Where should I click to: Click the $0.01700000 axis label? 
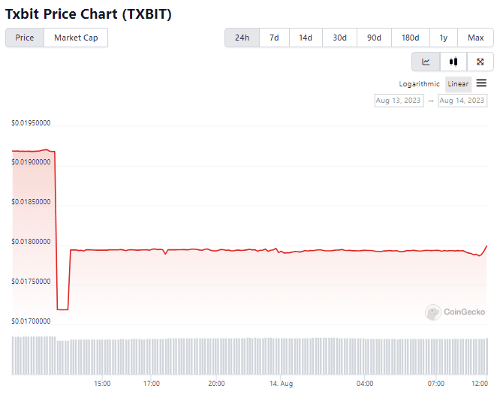click(x=31, y=321)
